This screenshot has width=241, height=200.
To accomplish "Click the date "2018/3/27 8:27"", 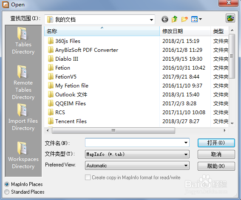I will click(181, 121).
